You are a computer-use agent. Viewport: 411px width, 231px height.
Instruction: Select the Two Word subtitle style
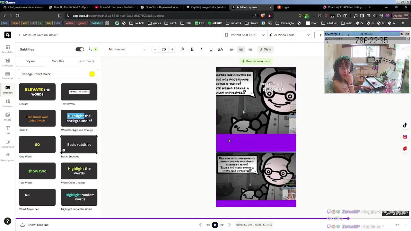[x=37, y=171]
